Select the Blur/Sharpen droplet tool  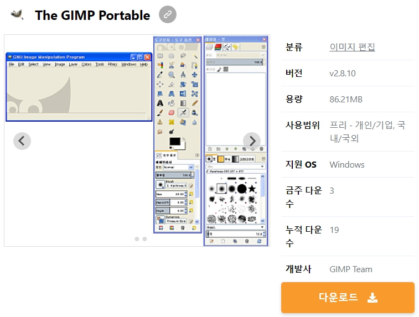click(195, 122)
